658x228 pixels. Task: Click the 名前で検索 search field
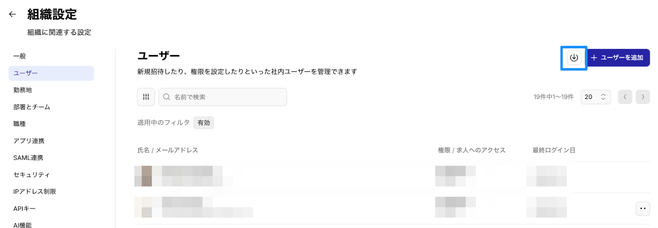pyautogui.click(x=226, y=97)
